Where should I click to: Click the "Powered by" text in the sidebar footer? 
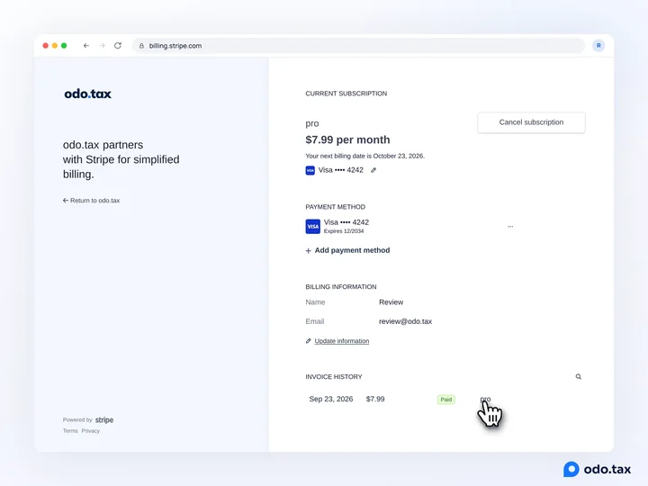(x=77, y=420)
